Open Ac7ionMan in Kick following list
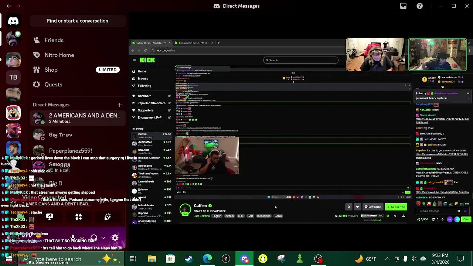This screenshot has width=473, height=266. (152, 143)
